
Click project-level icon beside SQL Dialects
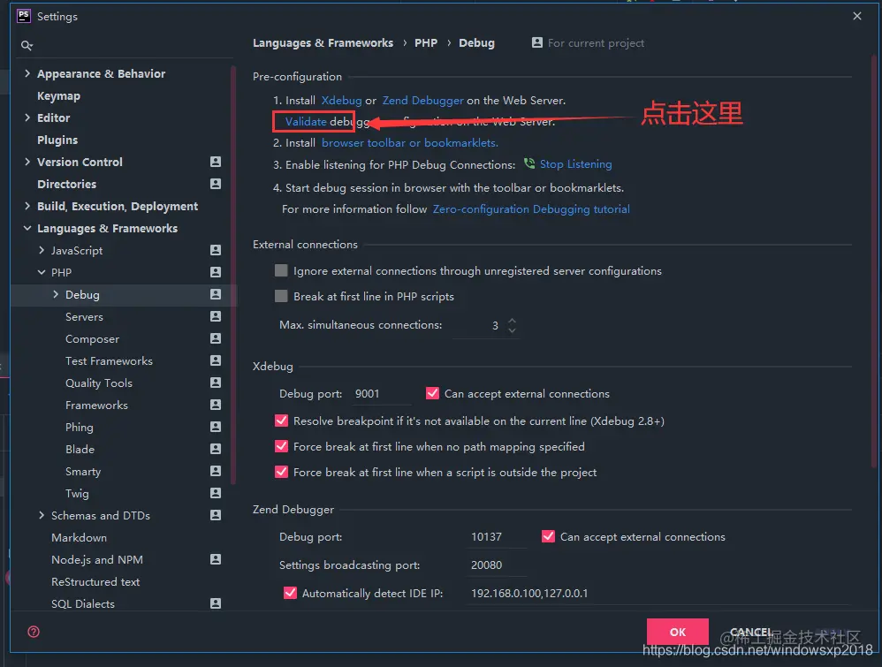tap(216, 603)
